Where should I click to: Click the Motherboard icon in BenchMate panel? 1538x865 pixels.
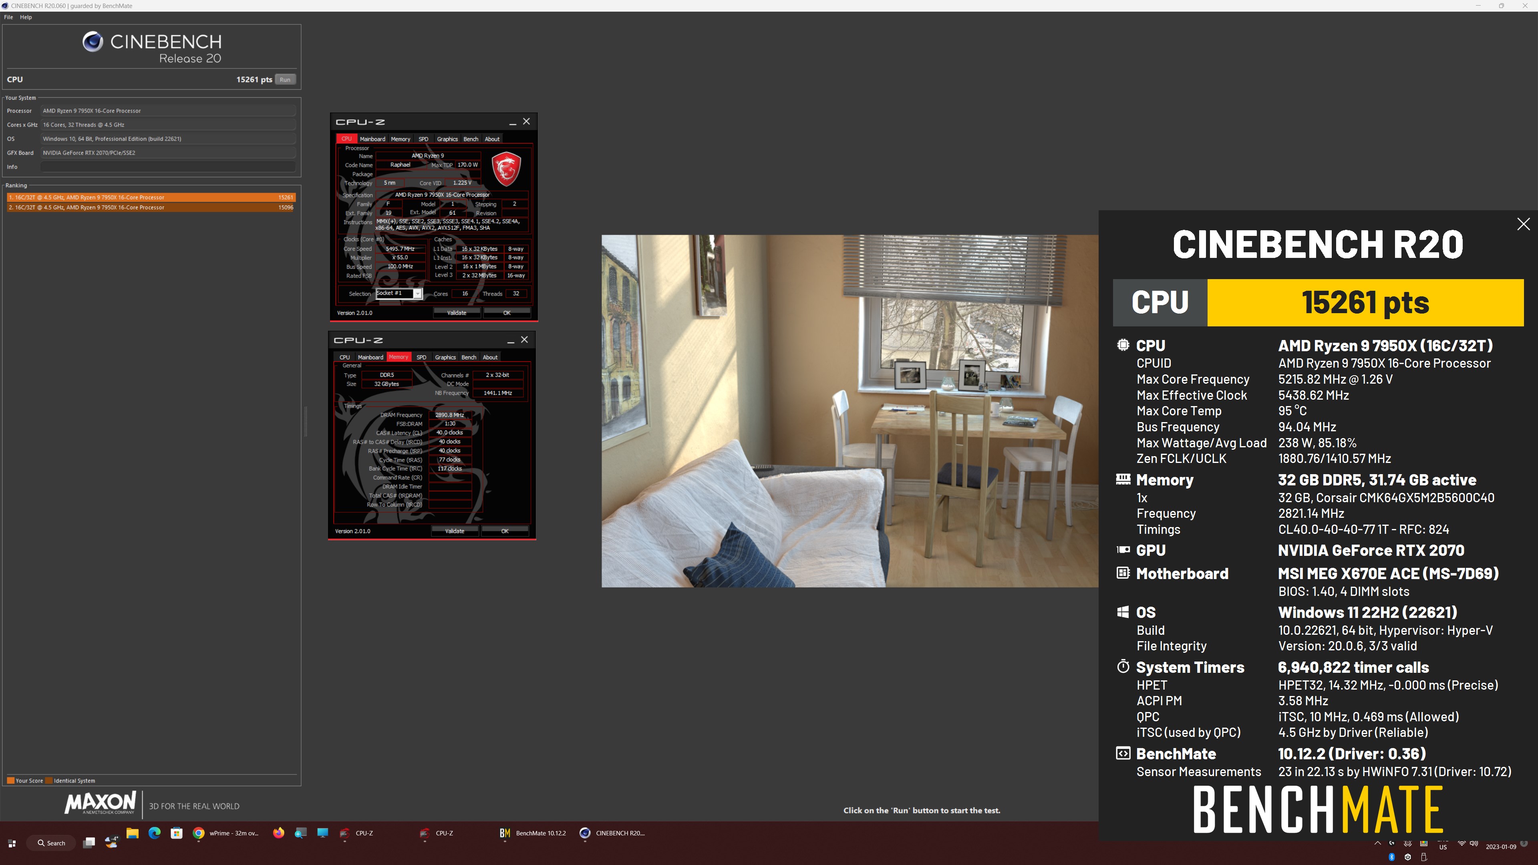(x=1123, y=573)
